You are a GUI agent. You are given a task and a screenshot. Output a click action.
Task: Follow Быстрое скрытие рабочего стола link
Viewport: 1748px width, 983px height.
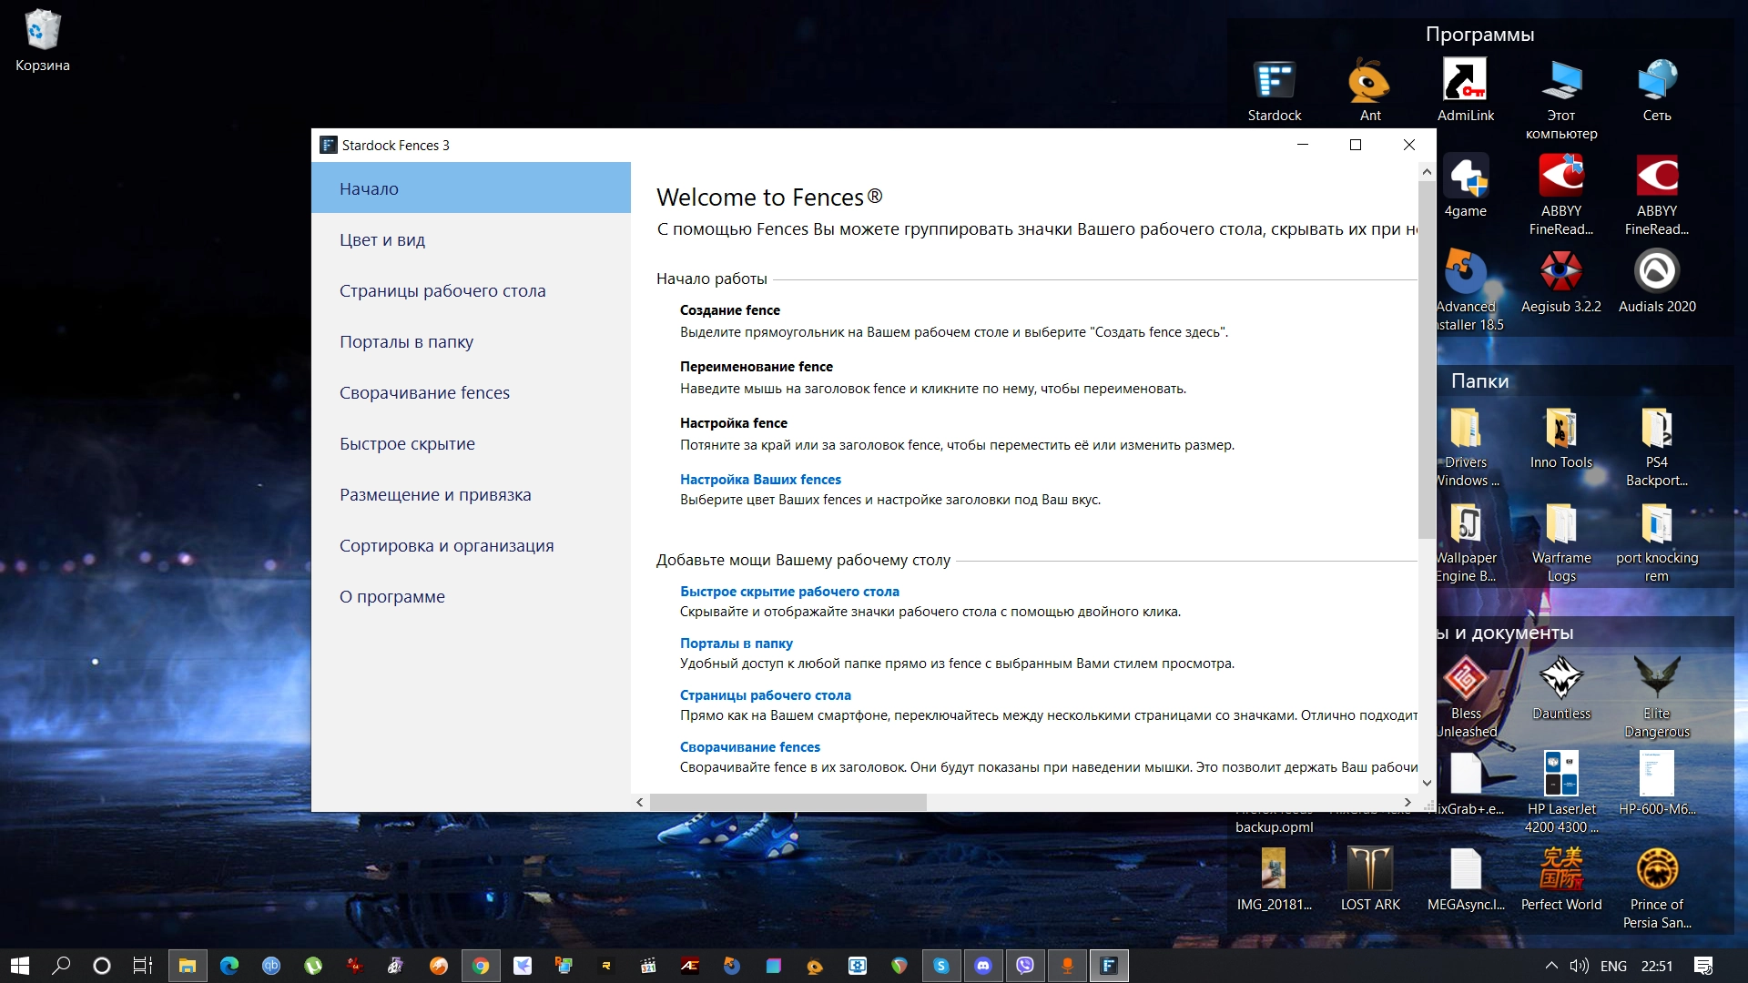click(x=789, y=591)
